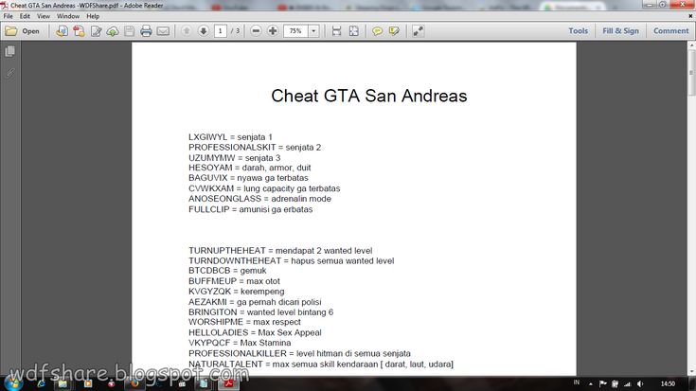Print the document using printer icon
Viewport: 696px width, 391px height.
(x=146, y=31)
